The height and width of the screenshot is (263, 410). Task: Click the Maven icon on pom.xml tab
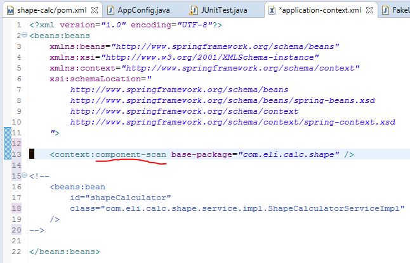pos(10,10)
